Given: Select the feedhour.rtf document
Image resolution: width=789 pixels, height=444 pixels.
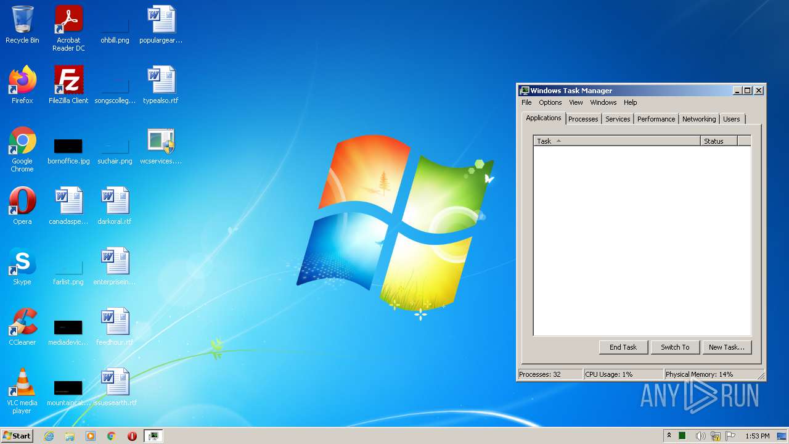Looking at the screenshot, I should click(x=115, y=327).
